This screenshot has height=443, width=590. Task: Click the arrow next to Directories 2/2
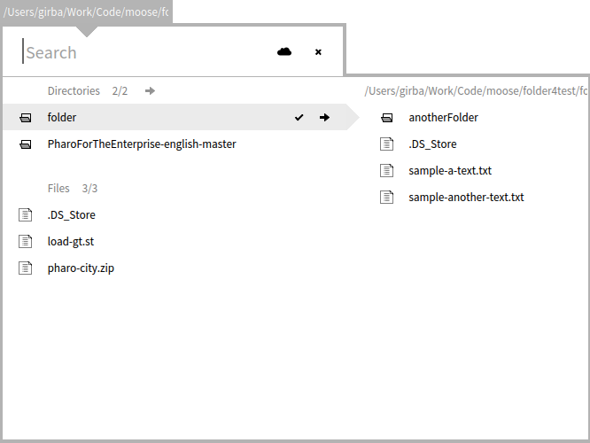click(150, 90)
